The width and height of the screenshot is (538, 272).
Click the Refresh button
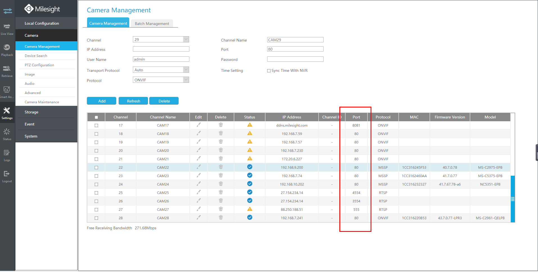(x=133, y=101)
